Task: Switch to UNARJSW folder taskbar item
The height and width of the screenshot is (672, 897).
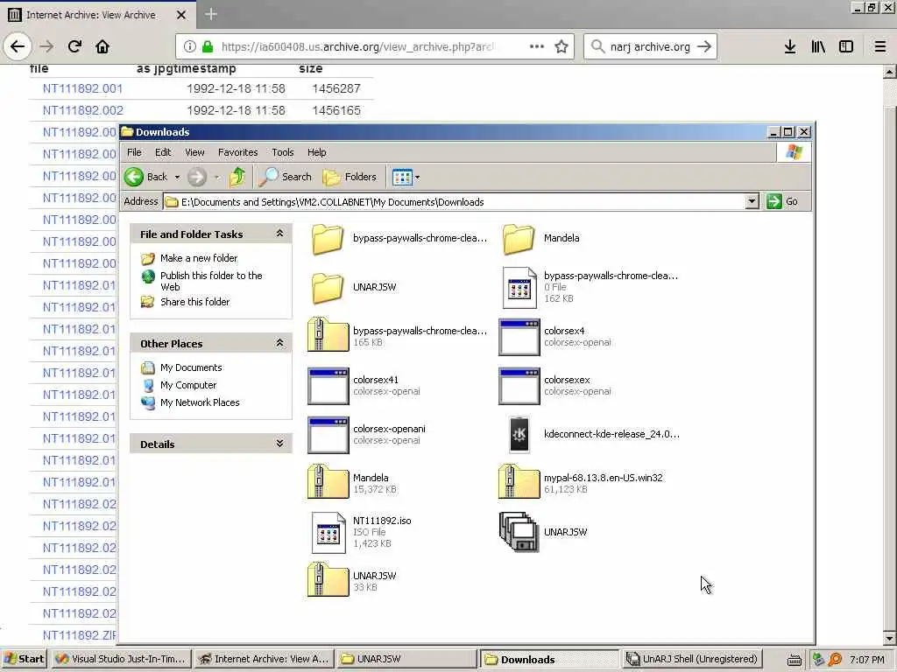Action: (406, 659)
